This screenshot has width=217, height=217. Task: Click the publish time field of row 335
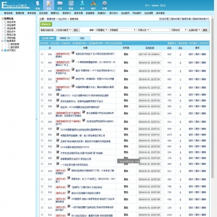pyautogui.click(x=149, y=55)
